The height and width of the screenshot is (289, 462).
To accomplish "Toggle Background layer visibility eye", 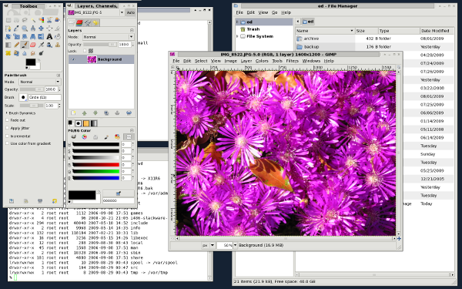I will click(73, 59).
